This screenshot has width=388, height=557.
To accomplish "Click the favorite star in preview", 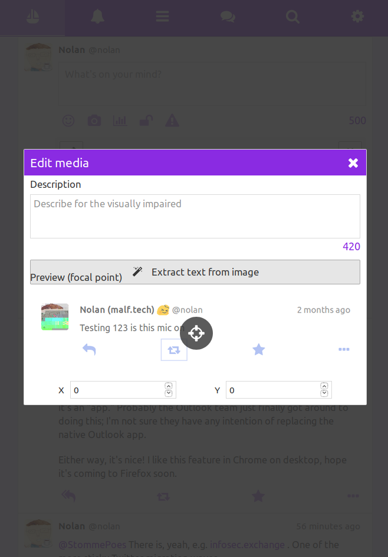I will (258, 350).
